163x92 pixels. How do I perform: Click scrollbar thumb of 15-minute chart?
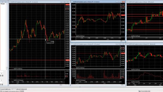tap(122, 85)
